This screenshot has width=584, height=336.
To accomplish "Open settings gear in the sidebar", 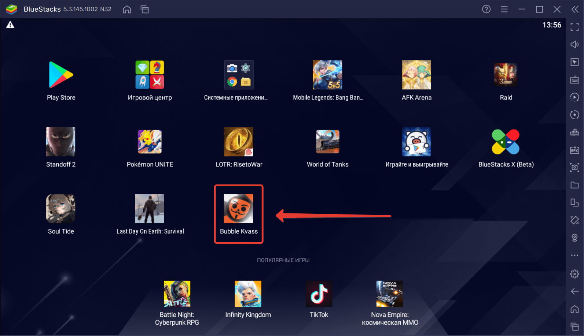I will coord(574,274).
